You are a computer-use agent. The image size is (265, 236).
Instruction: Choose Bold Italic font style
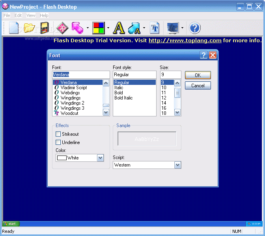pos(134,98)
